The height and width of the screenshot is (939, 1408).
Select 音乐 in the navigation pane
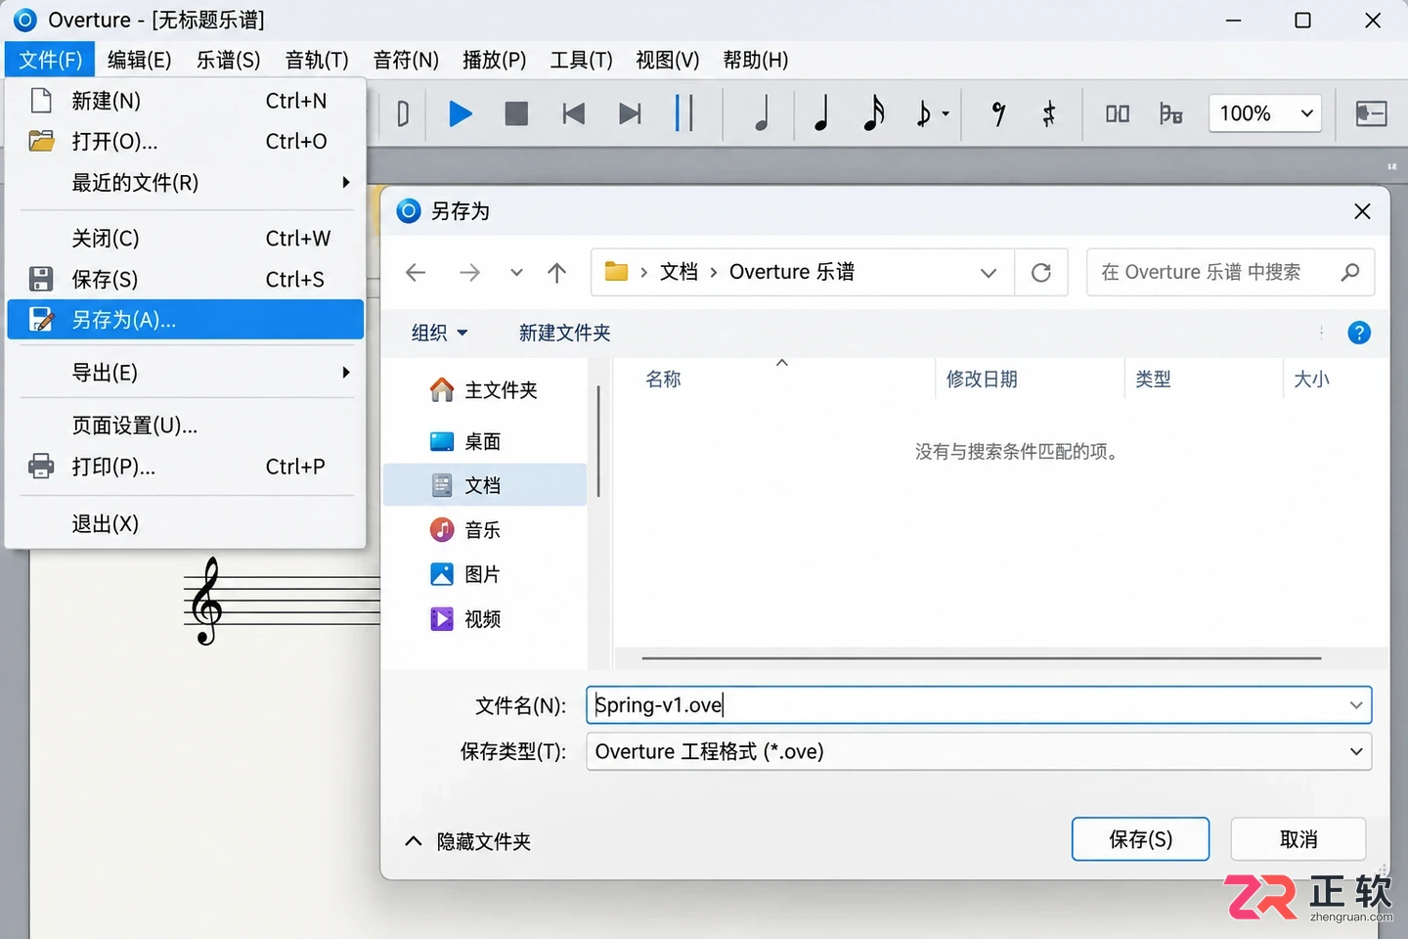[x=484, y=530]
